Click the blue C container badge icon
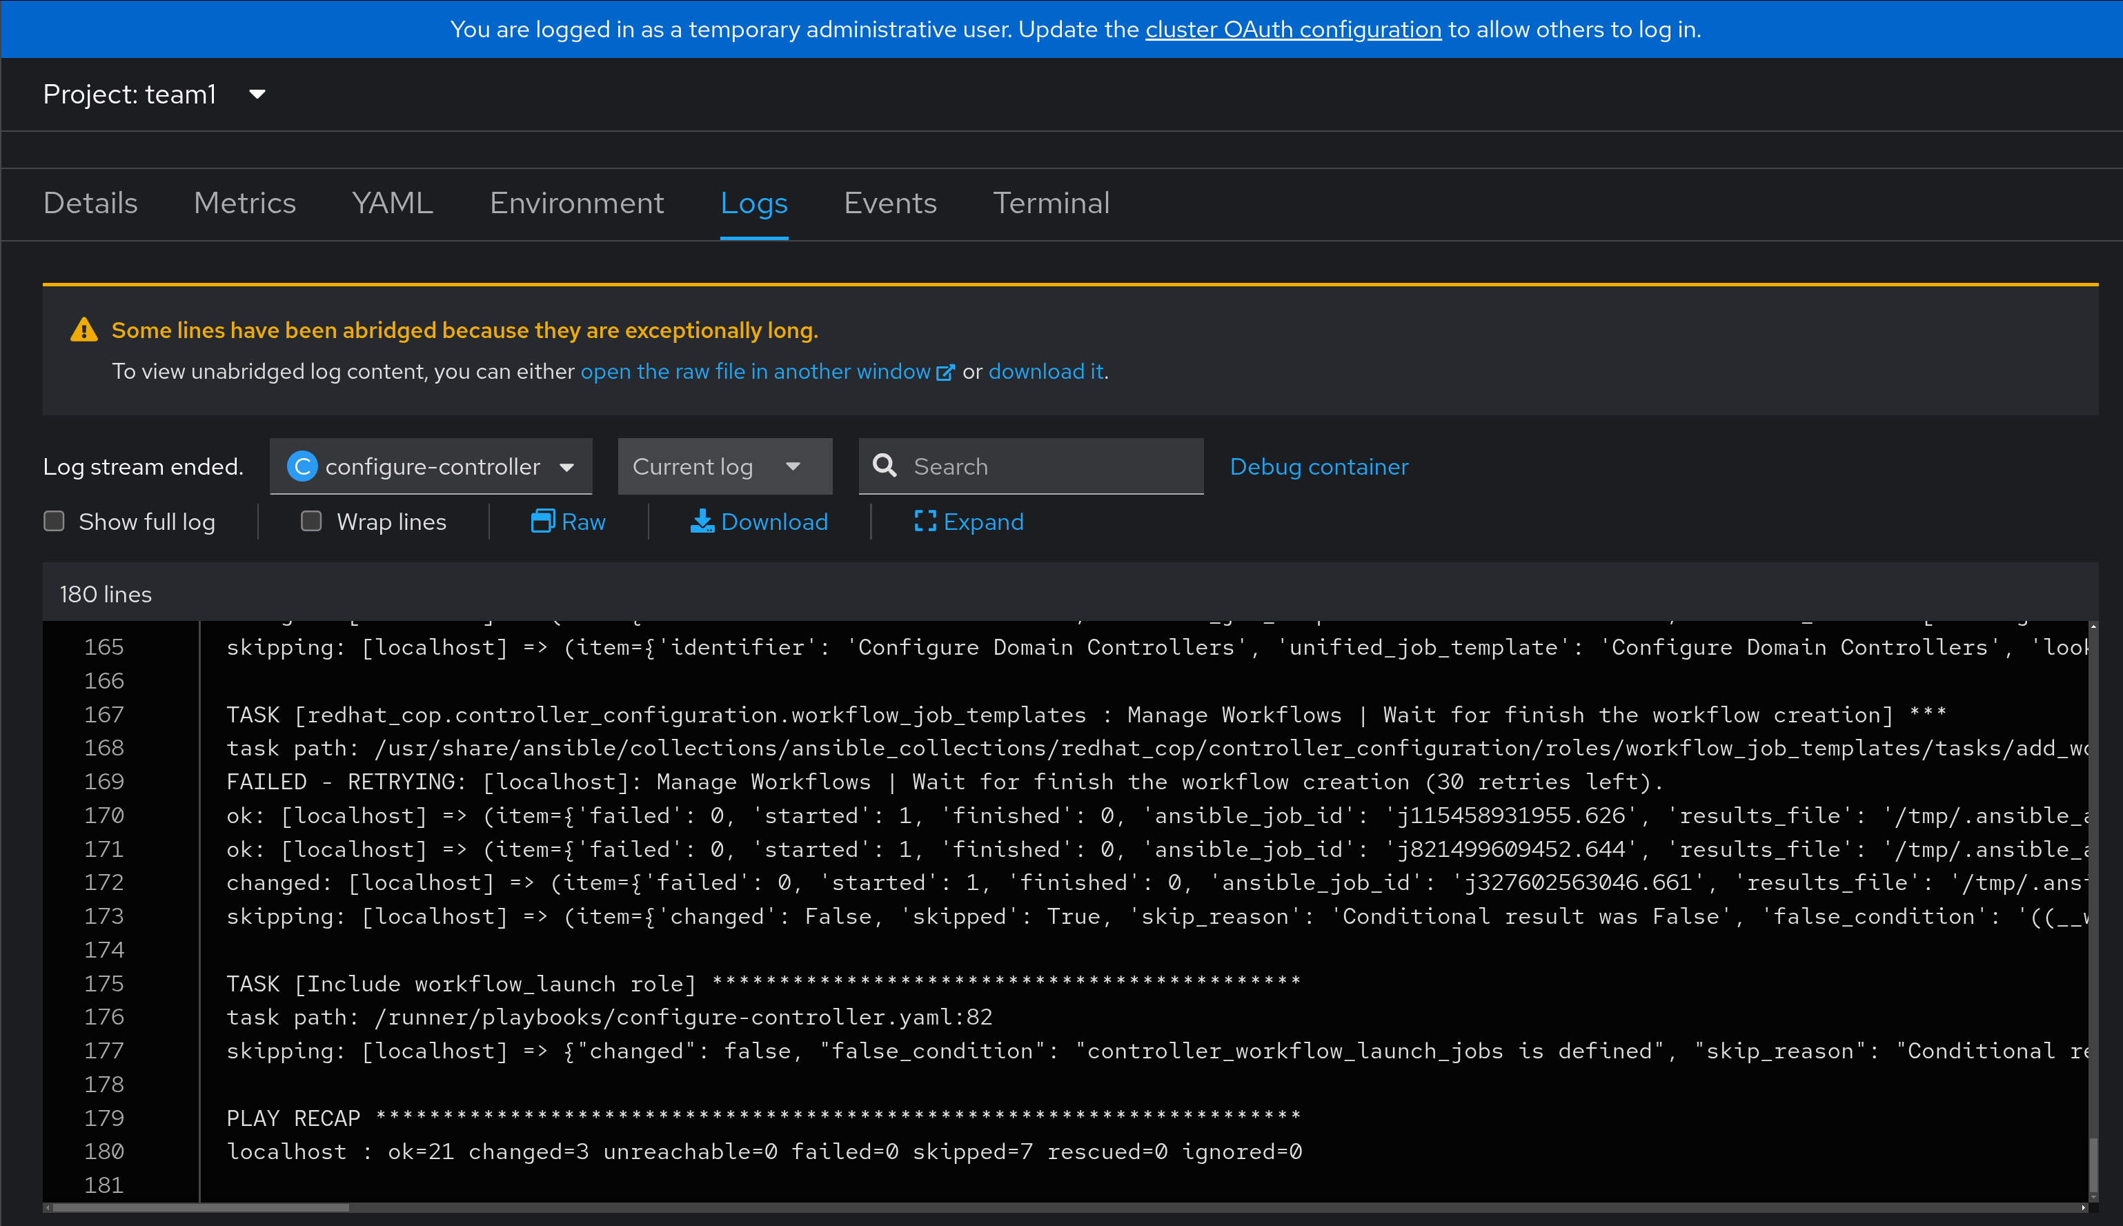2123x1226 pixels. click(302, 466)
